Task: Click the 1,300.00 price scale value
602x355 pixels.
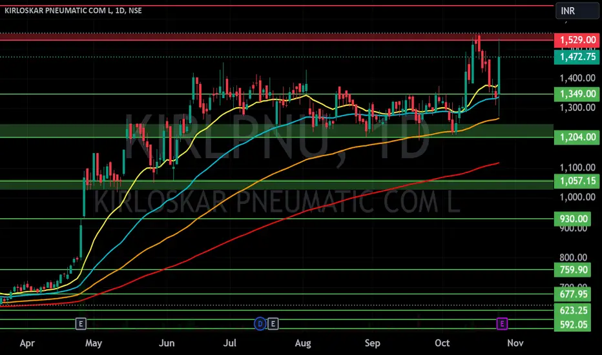Action: click(577, 107)
